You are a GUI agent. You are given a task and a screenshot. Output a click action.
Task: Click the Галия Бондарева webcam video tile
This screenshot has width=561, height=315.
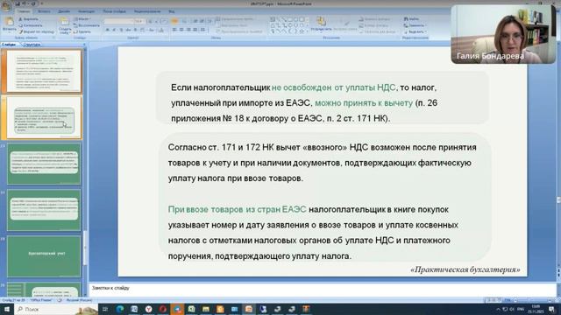pos(503,34)
